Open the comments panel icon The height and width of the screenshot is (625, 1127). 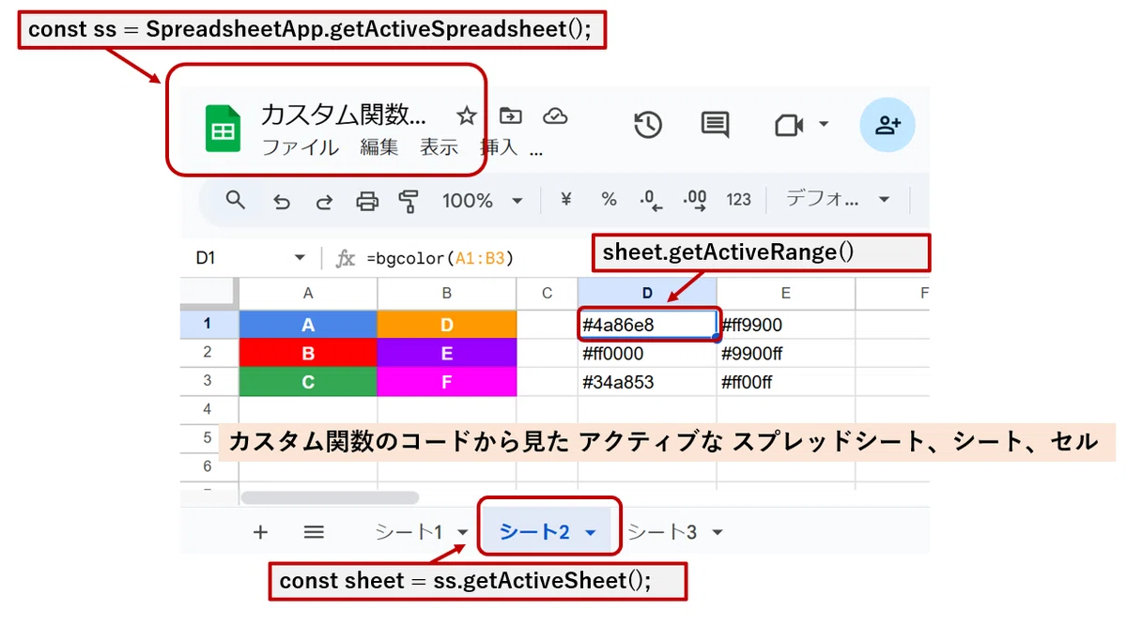pyautogui.click(x=715, y=125)
